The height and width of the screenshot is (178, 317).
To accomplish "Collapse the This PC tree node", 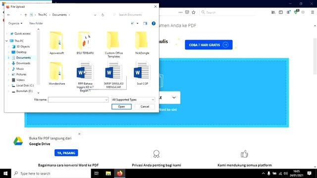I will click(x=6, y=41).
